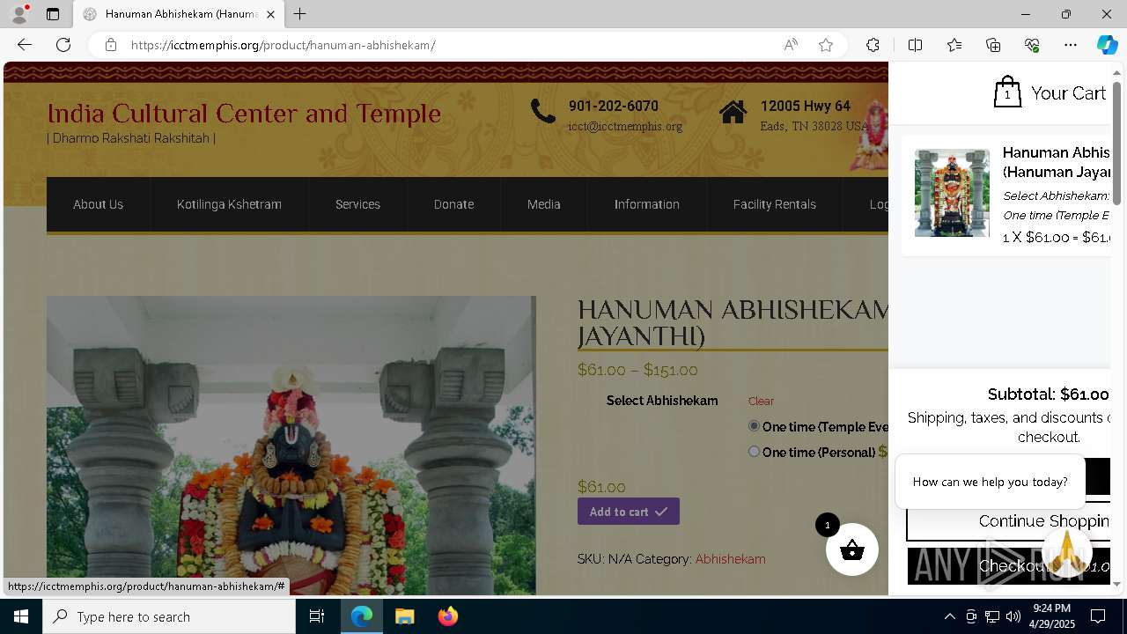This screenshot has width=1127, height=634.
Task: Open Donate menu item
Action: click(x=453, y=204)
